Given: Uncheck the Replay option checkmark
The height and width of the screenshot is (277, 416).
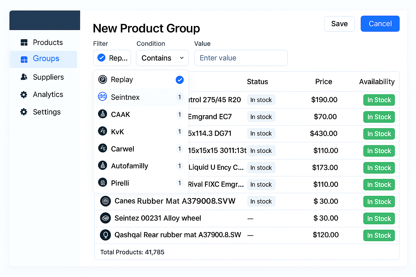Looking at the screenshot, I should tap(180, 80).
